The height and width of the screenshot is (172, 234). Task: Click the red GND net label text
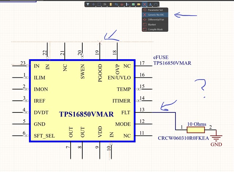coord(216,144)
